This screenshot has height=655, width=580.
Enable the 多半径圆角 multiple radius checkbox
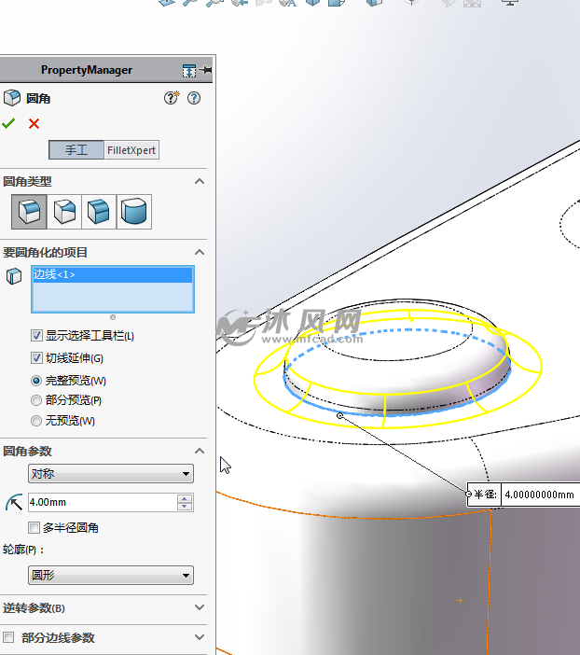[x=34, y=527]
